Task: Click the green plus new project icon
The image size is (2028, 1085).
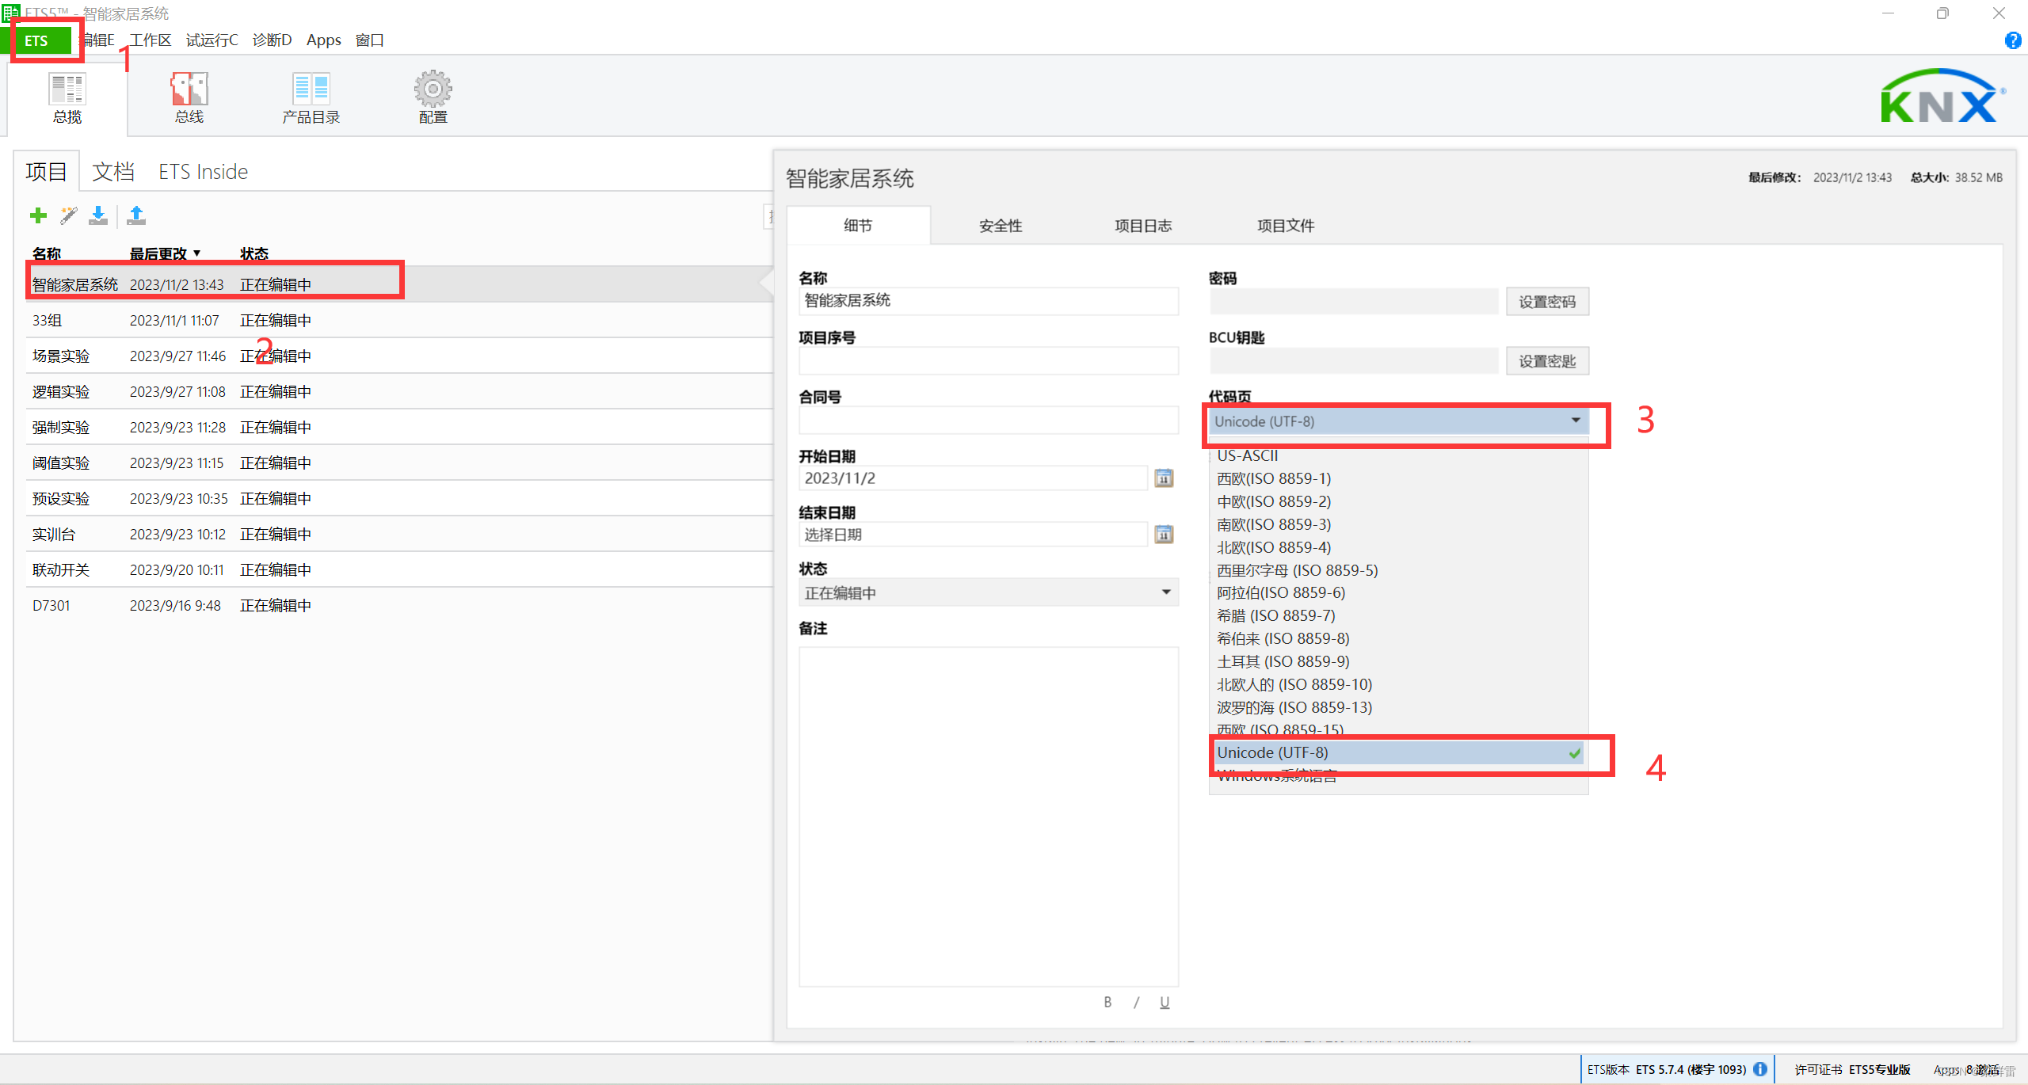Action: click(x=38, y=215)
